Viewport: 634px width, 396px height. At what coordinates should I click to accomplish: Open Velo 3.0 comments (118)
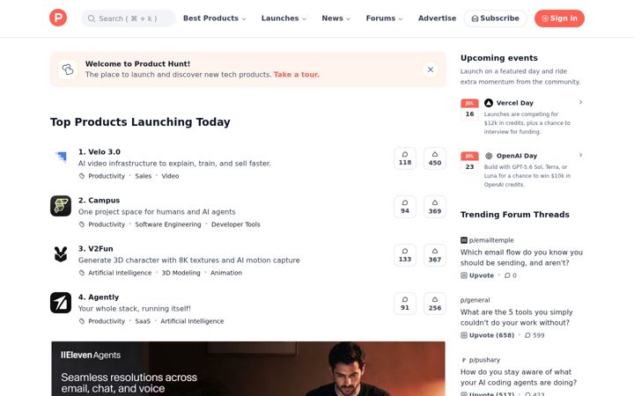pyautogui.click(x=405, y=158)
